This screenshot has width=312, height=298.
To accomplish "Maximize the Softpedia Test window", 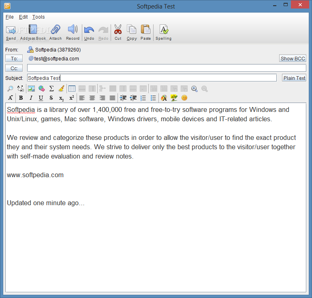I will click(x=286, y=4).
